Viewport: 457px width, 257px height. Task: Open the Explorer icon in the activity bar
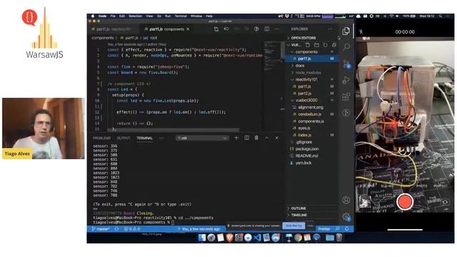346,31
